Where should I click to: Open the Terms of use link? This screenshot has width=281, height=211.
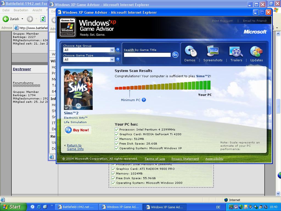point(155,159)
